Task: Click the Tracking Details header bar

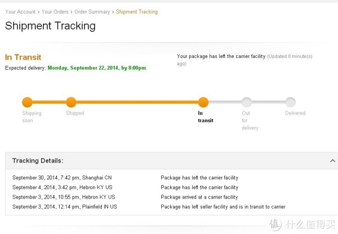Action: [172, 160]
